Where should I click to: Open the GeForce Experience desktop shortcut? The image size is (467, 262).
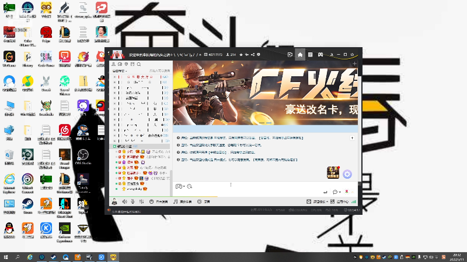(65, 232)
